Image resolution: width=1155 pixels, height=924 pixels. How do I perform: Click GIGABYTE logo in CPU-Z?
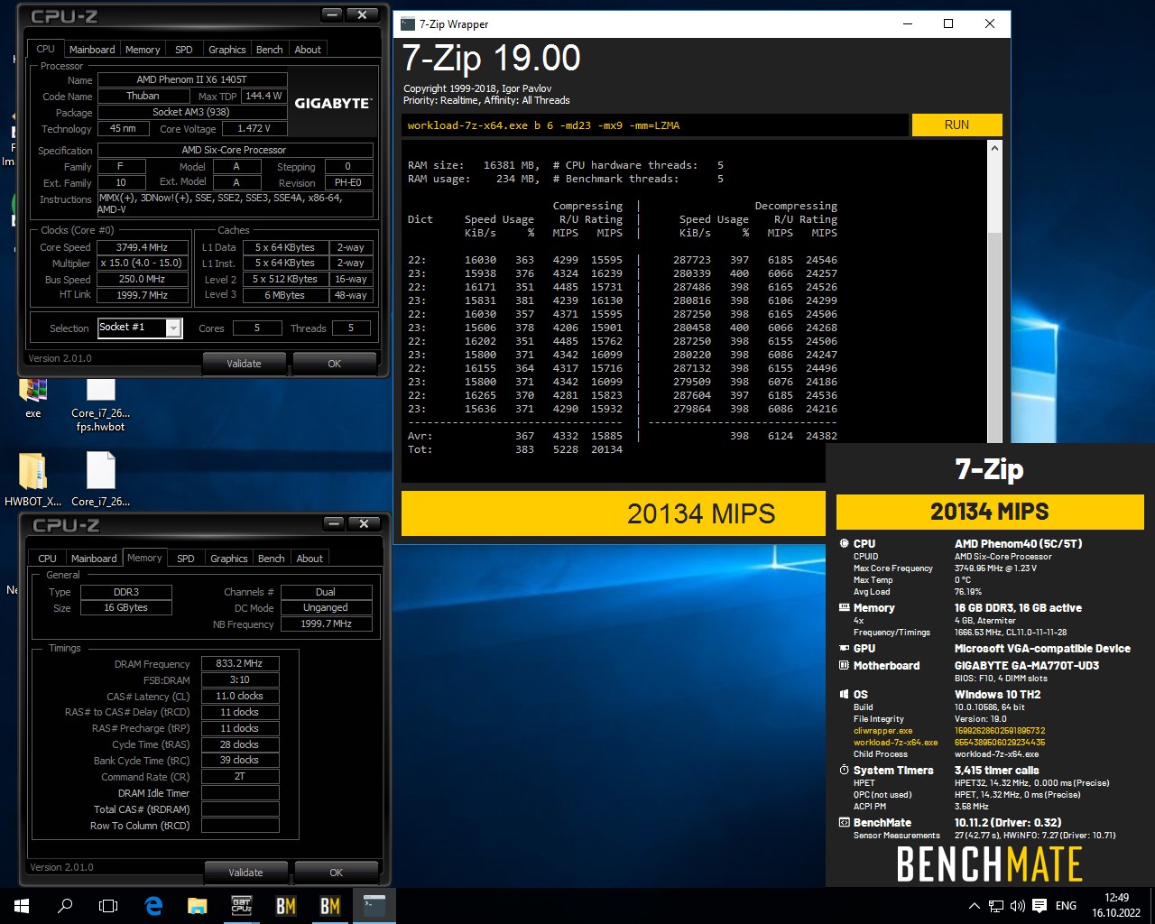333,104
